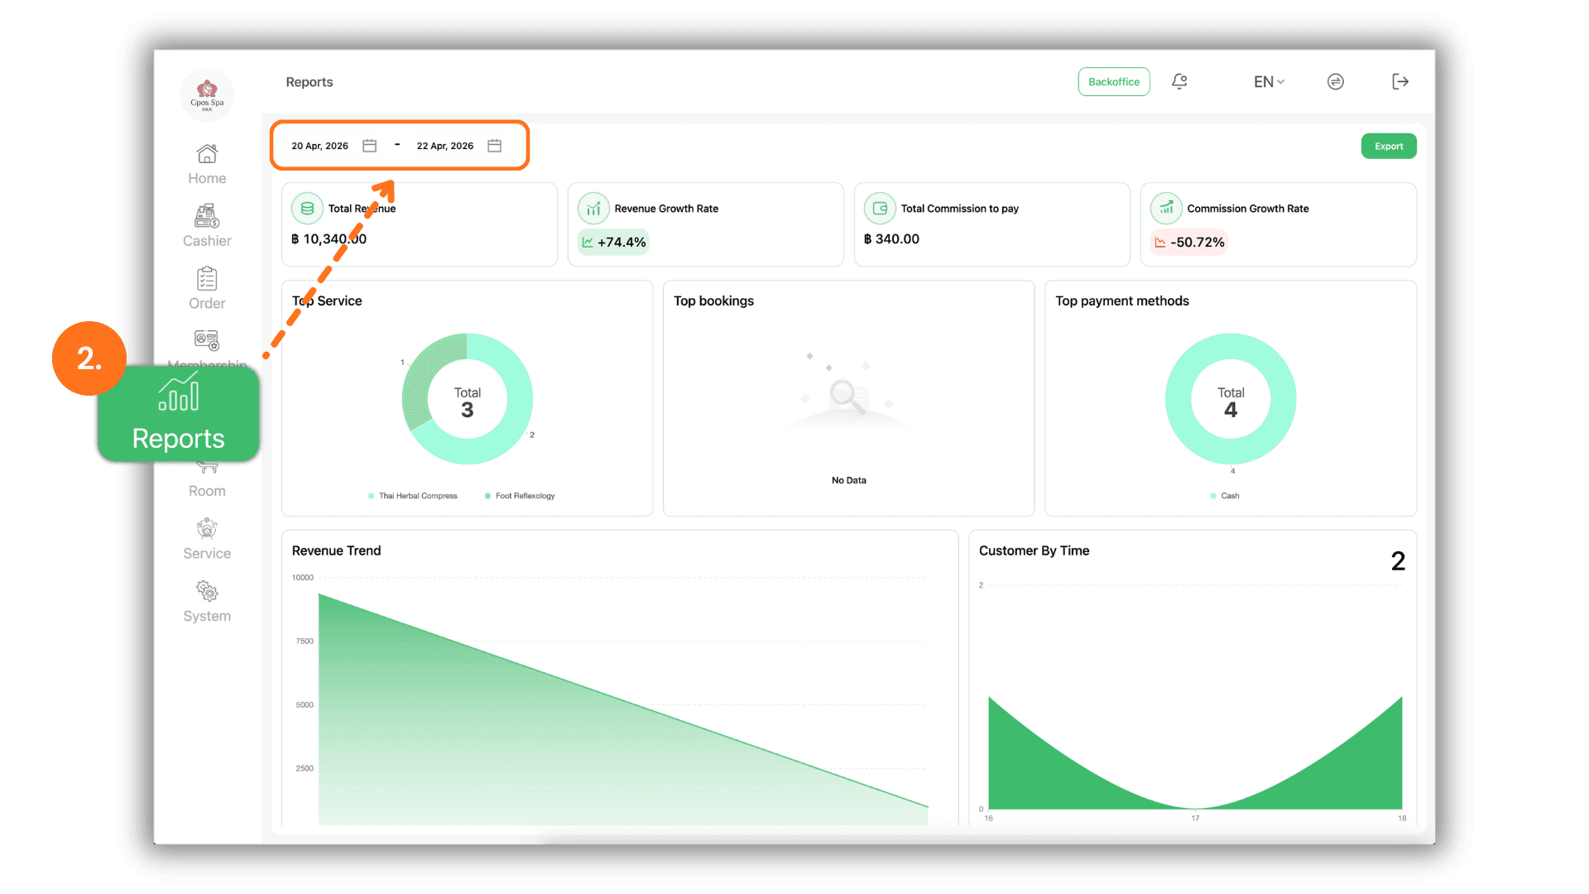Open the Service section

207,540
